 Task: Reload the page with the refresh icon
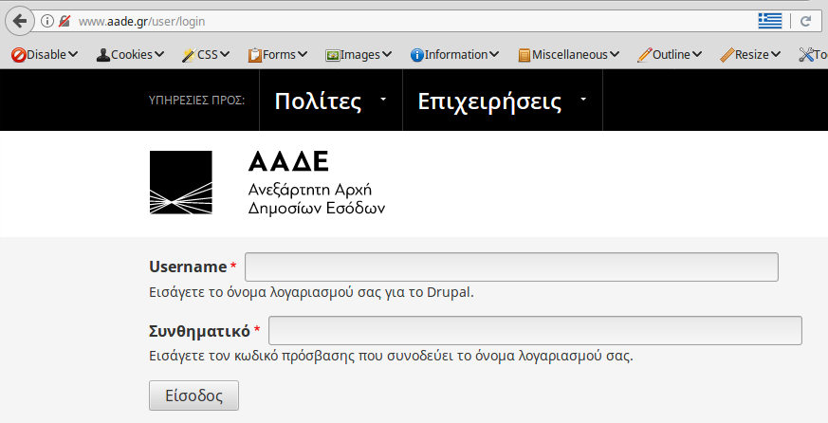(805, 21)
